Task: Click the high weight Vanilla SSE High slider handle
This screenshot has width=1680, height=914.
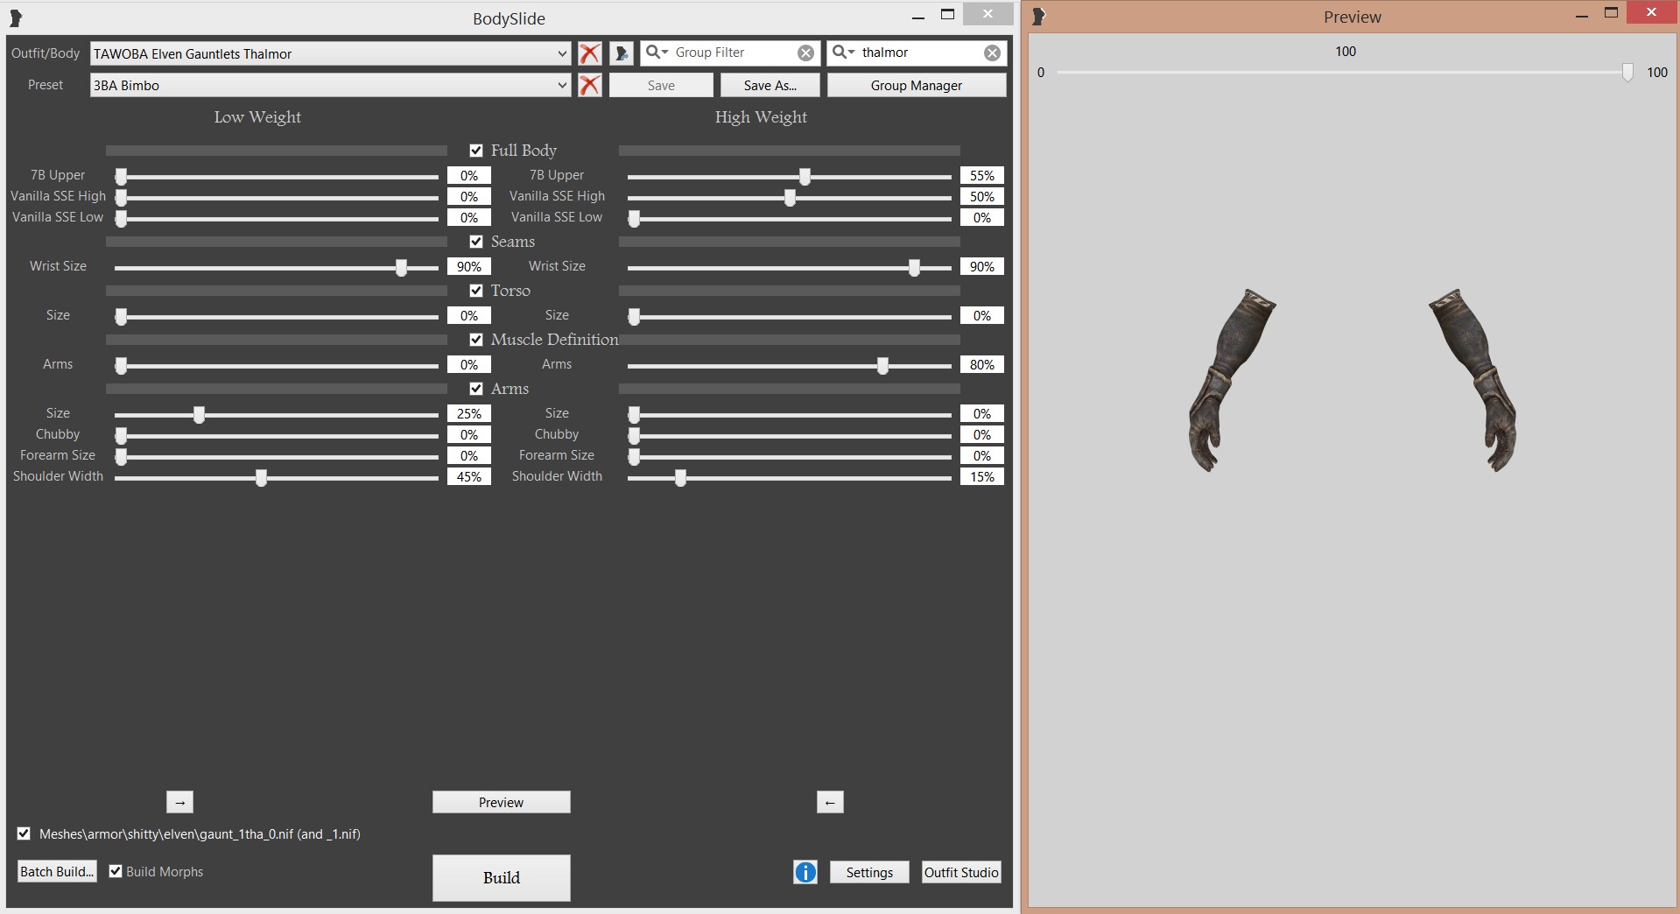Action: point(790,198)
